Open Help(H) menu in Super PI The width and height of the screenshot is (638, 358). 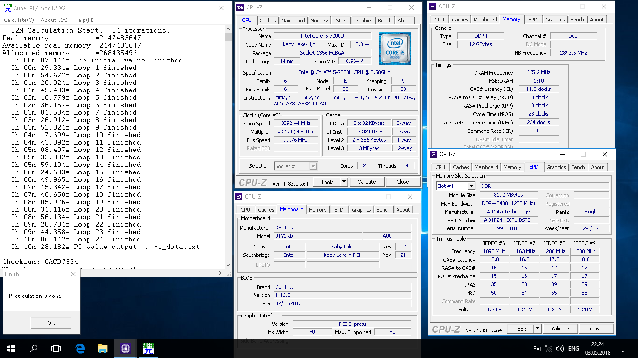tap(84, 20)
